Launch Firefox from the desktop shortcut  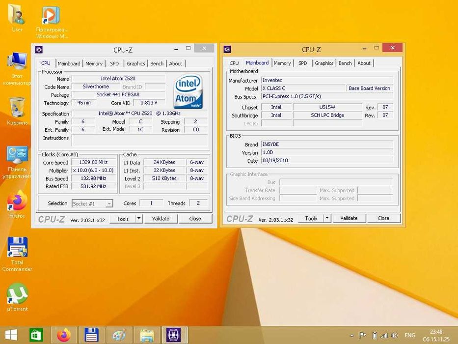click(x=17, y=204)
